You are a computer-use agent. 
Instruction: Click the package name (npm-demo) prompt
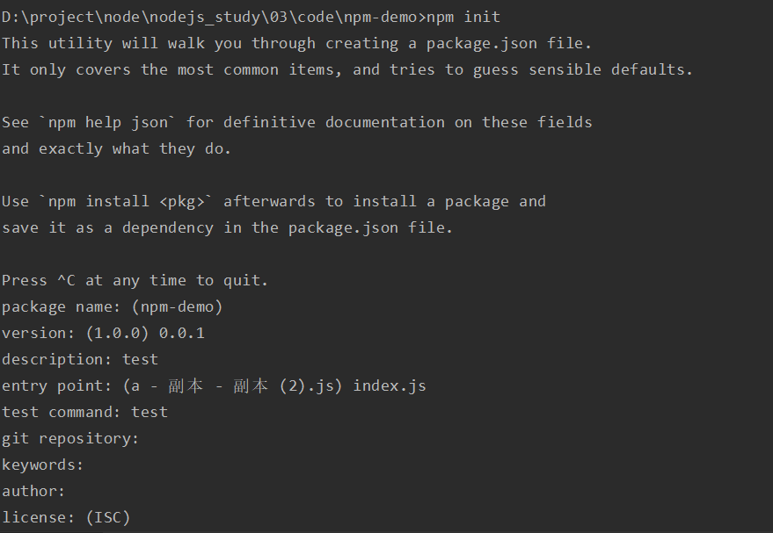(x=112, y=306)
